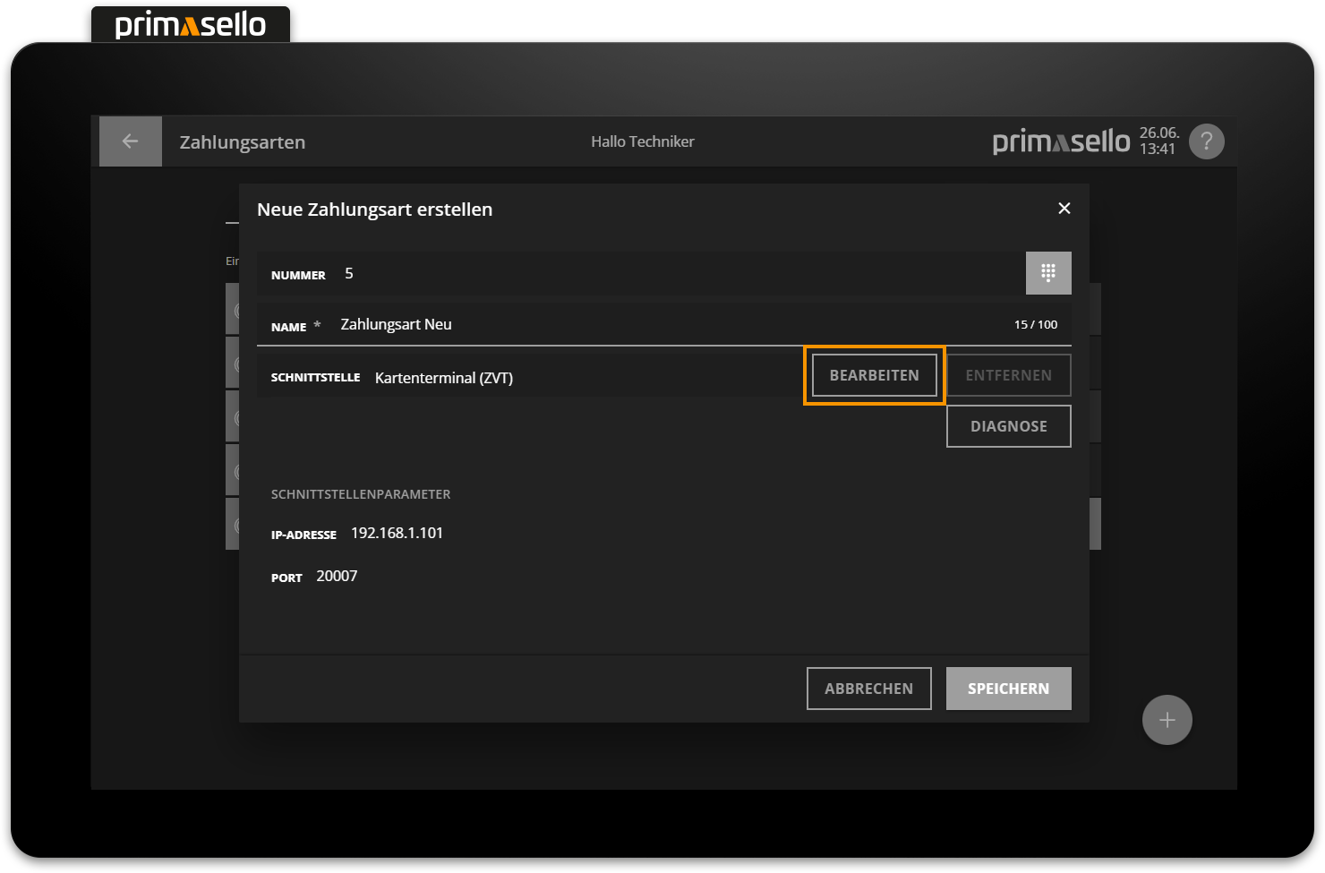This screenshot has width=1325, height=873.
Task: Select the Schnittstelle value Kartenterminal (ZVT)
Action: [x=444, y=378]
